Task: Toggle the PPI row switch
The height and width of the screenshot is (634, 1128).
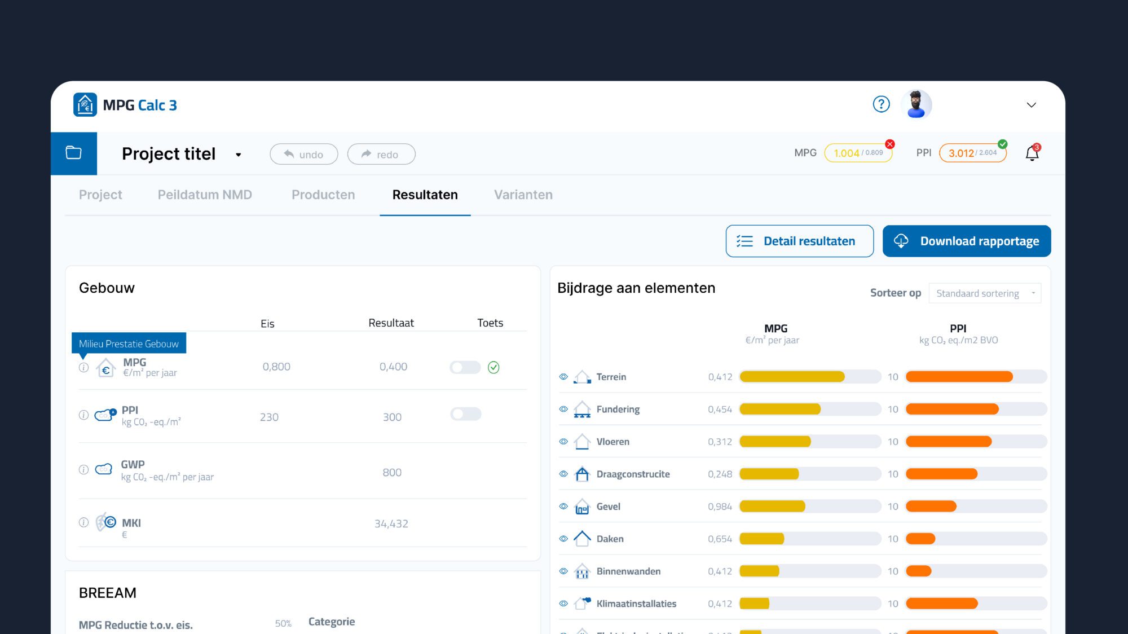Action: tap(465, 414)
